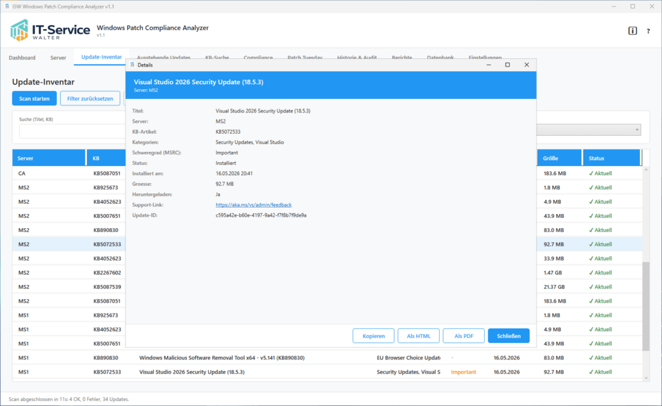The width and height of the screenshot is (662, 406).
Task: Click EU Browser Choice Update category cell
Action: (409, 358)
